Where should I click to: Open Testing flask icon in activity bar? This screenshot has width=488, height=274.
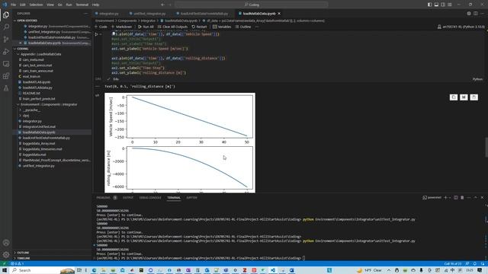[x=6, y=88]
